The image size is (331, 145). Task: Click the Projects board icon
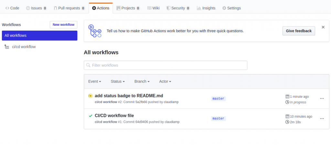pos(118,8)
